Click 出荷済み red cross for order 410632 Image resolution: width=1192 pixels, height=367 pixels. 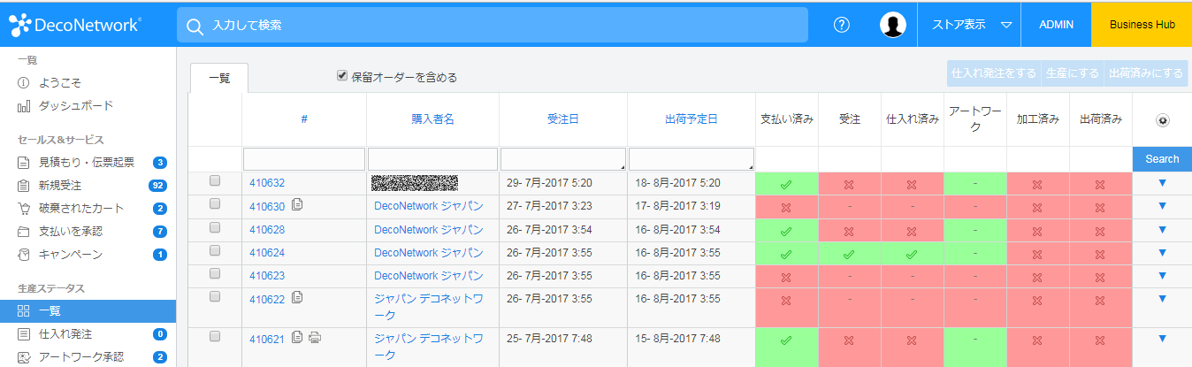point(1100,184)
